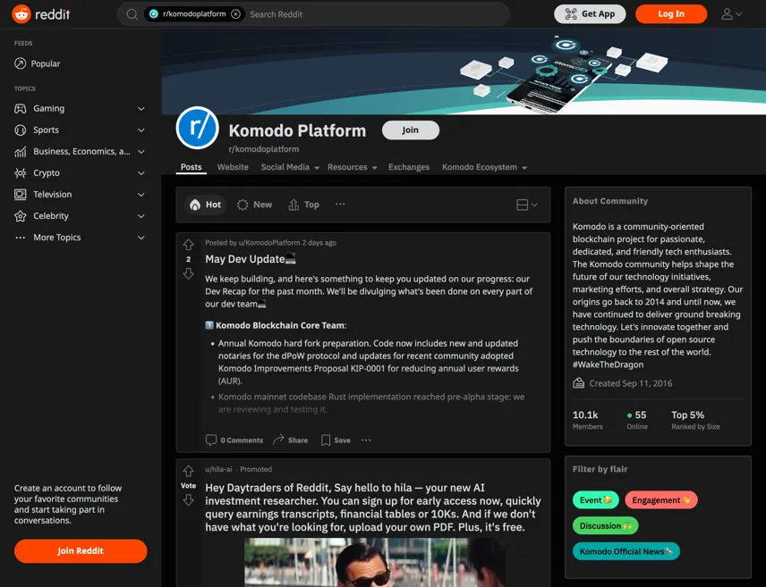The width and height of the screenshot is (766, 587).
Task: Click the Log In button
Action: point(671,14)
